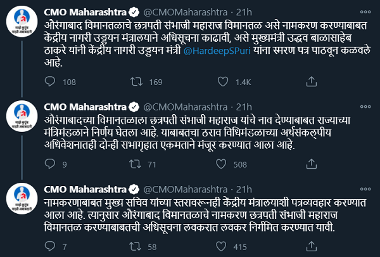Image resolution: width=380 pixels, height=257 pixels.
Task: Click CMO Maharashtra name on first tweet
Action: 86,12
